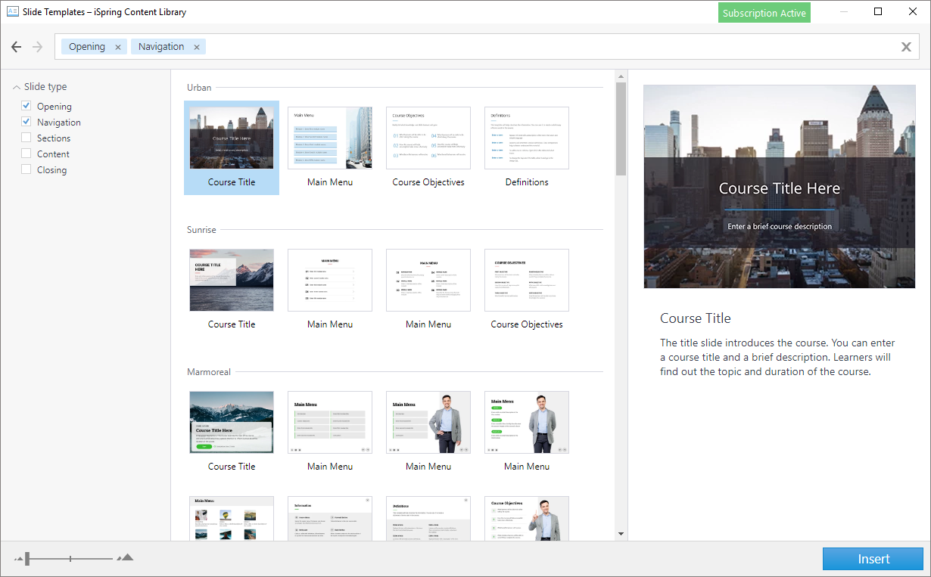Remove the Opening filter tag
Screen dimensions: 931x577
[117, 46]
